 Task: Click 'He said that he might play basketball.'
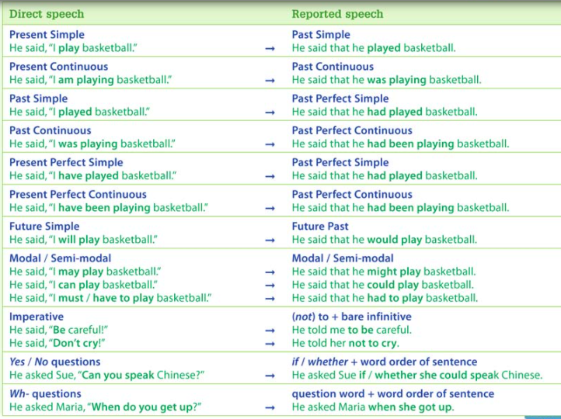click(x=384, y=272)
